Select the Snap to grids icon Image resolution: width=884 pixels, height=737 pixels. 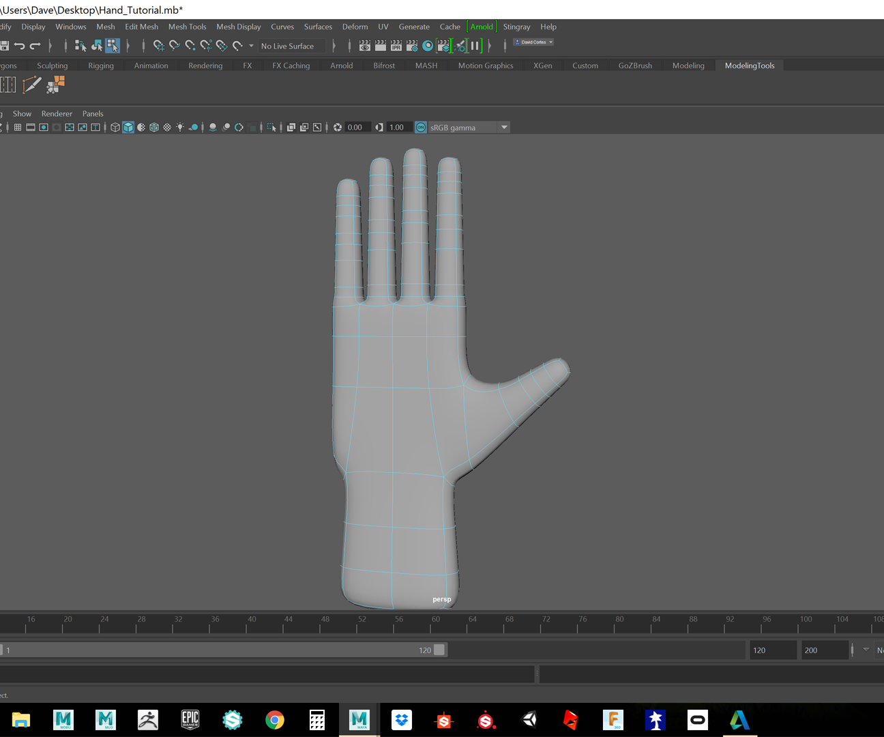[x=158, y=46]
